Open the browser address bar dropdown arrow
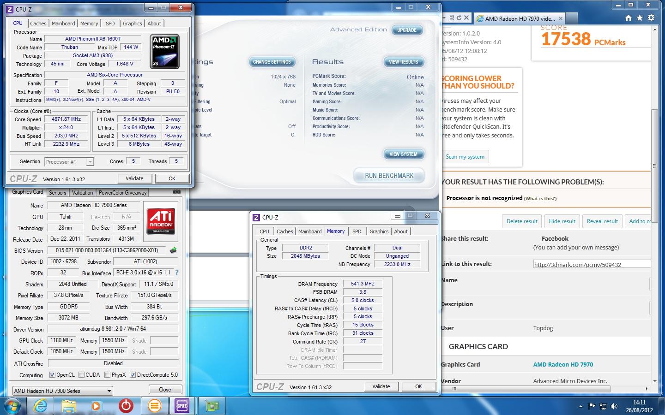This screenshot has width=665, height=415. 444,18
